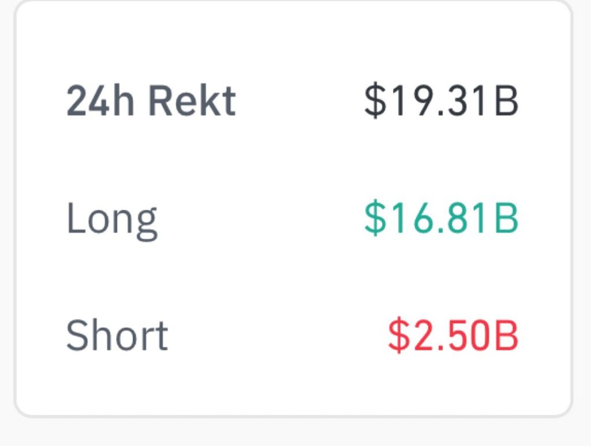This screenshot has width=591, height=446.
Task: Click the red "B" suffix of $2.50B
Action: pyautogui.click(x=506, y=336)
